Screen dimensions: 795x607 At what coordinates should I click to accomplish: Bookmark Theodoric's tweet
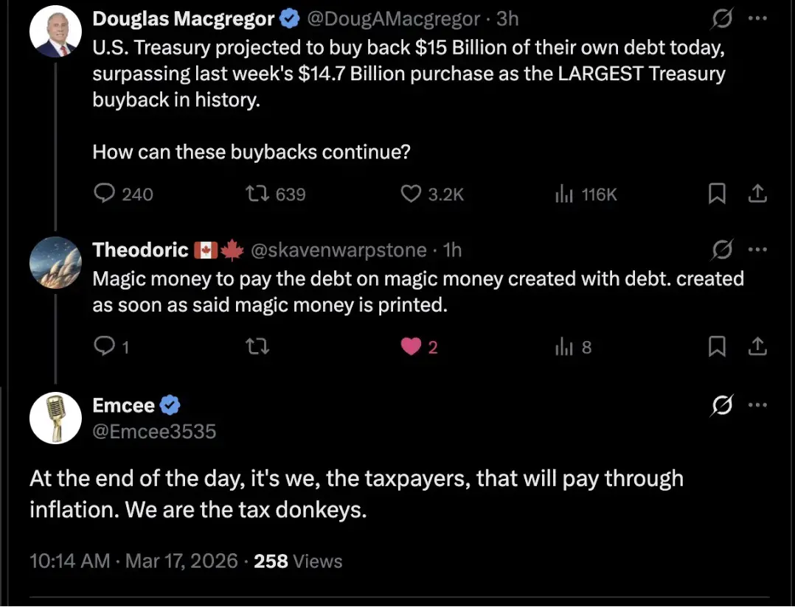716,346
